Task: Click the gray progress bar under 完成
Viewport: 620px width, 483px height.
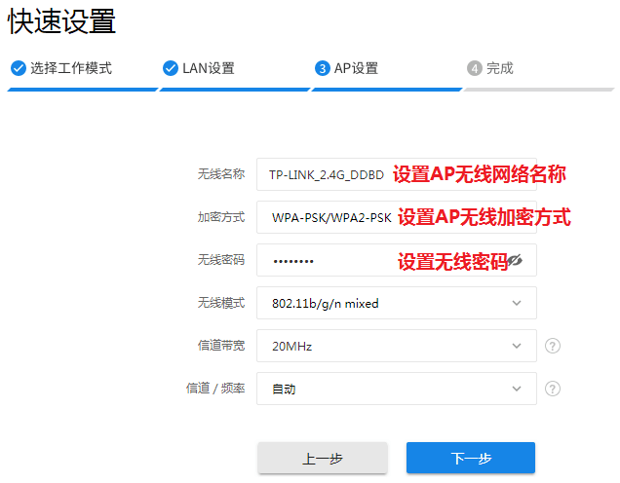Action: [538, 89]
